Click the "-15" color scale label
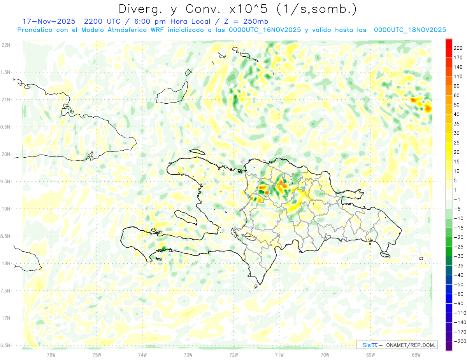This screenshot has width=467, height=360. point(458,228)
